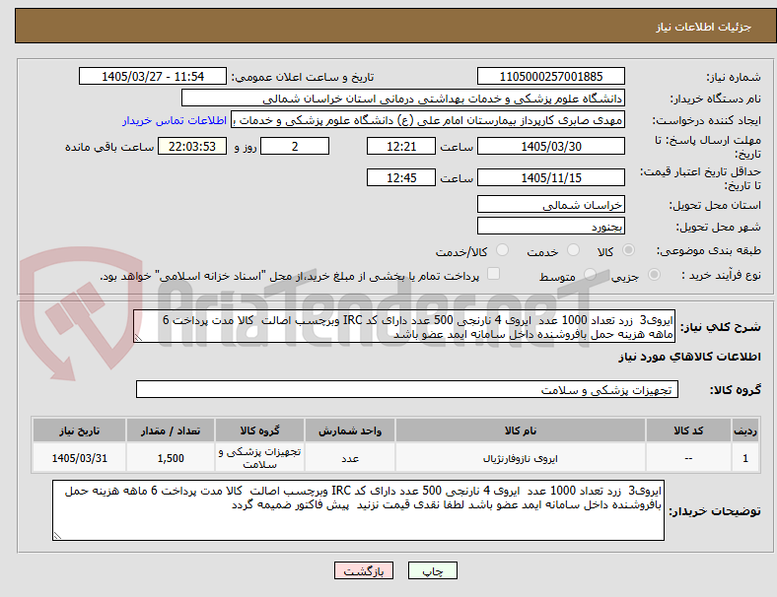Click the گروه کالا field تجهیزات پزشکی و سلامت
The image size is (777, 597).
(407, 389)
